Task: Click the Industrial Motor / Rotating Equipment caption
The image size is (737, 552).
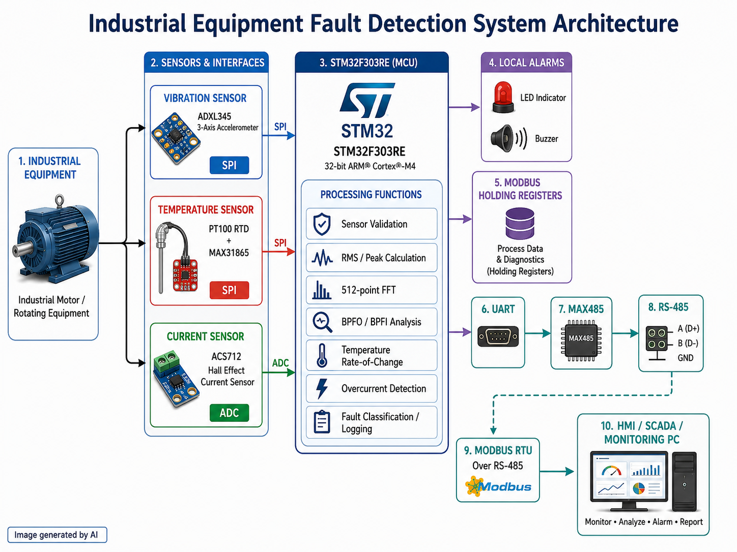Action: tap(51, 306)
